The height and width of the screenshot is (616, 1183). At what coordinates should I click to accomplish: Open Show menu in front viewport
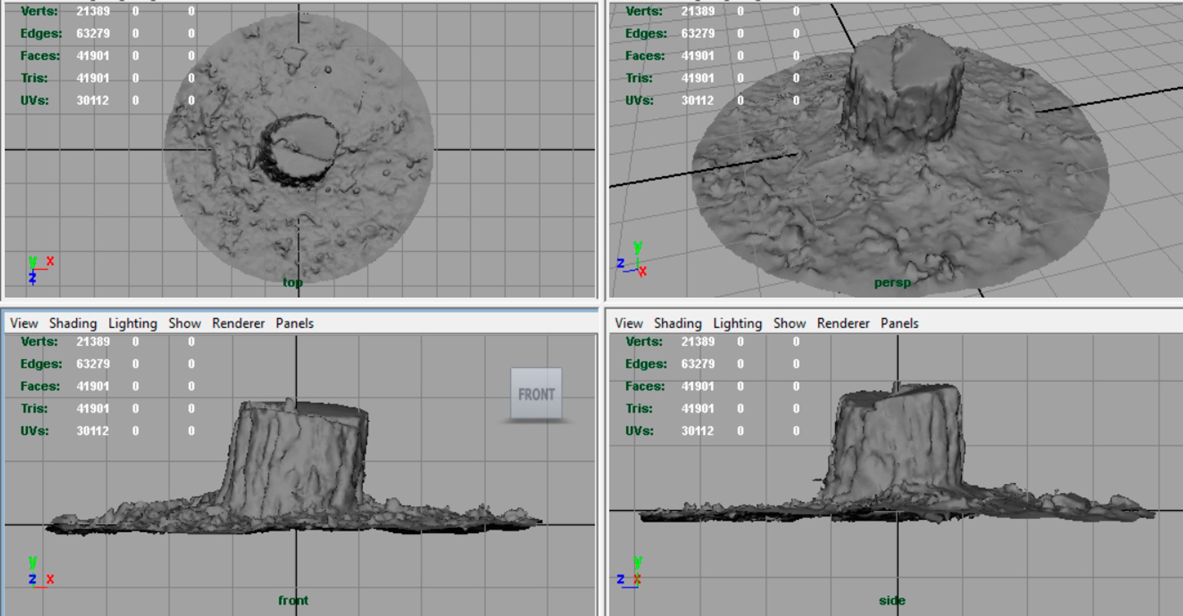pos(185,323)
